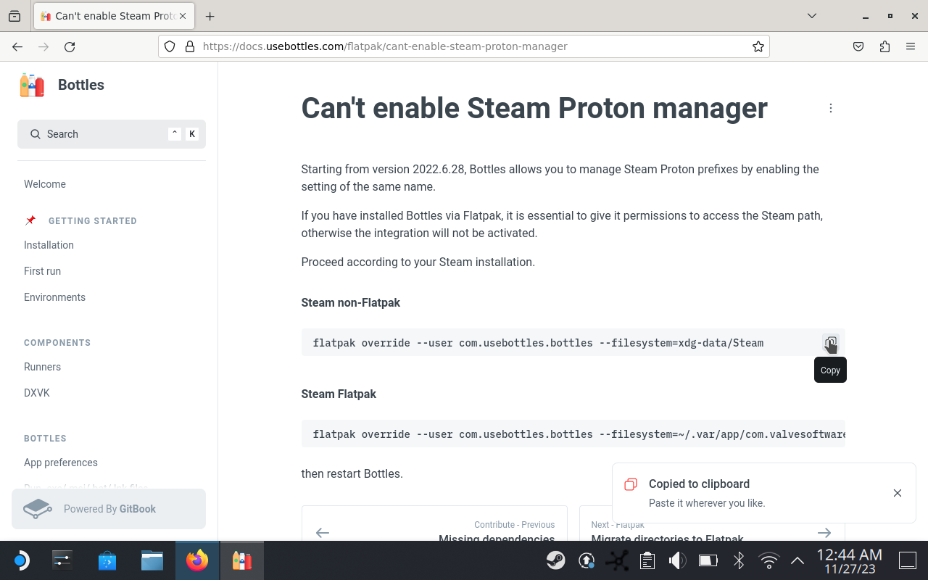Viewport: 928px width, 580px height.
Task: Open Dolphin file manager in taskbar
Action: coord(152,560)
